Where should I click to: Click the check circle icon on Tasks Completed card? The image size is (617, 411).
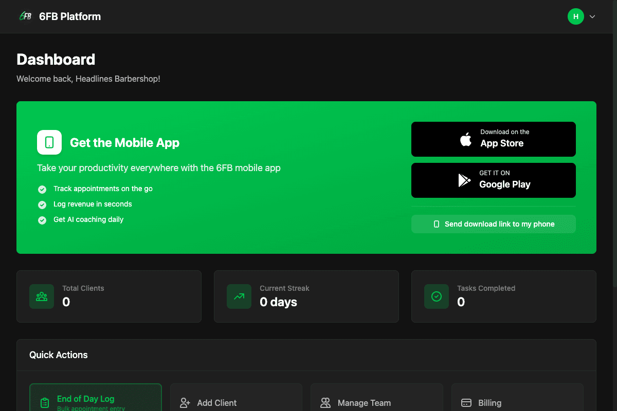pos(436,296)
